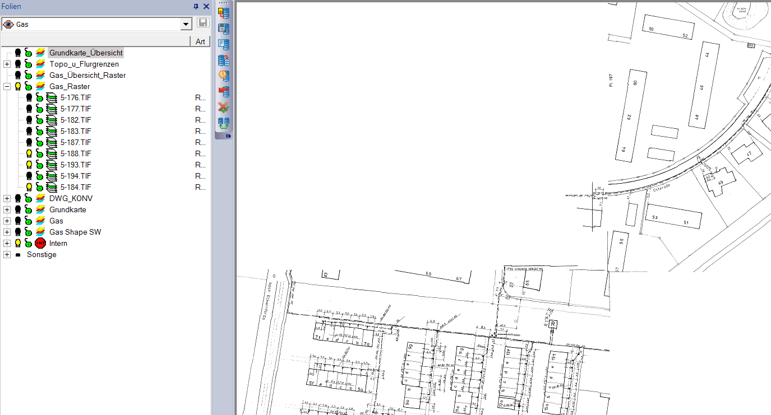Expand the Grundkarte tree node
This screenshot has width=771, height=415.
(7, 209)
